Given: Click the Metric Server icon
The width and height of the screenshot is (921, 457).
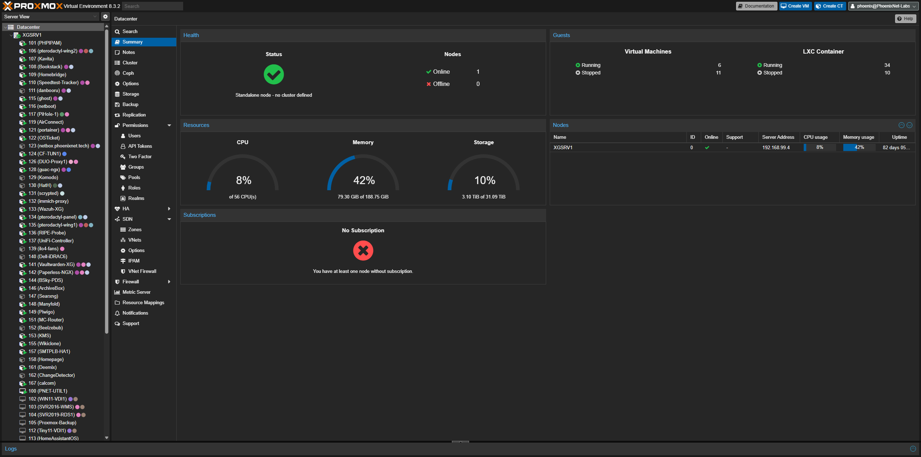Looking at the screenshot, I should point(118,292).
